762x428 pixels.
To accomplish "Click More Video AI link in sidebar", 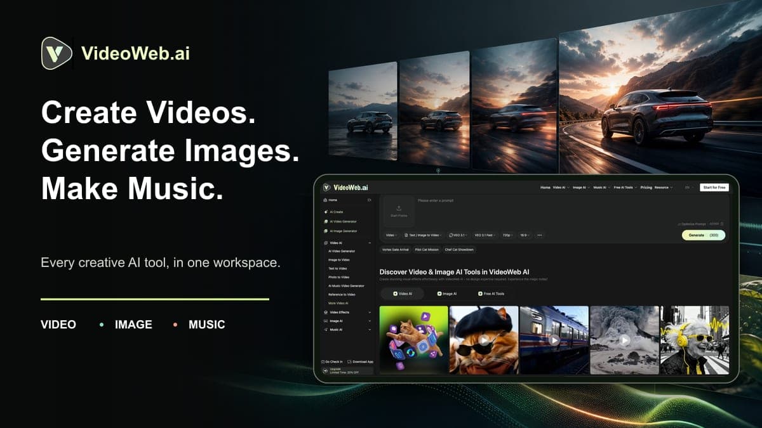I will (x=338, y=303).
